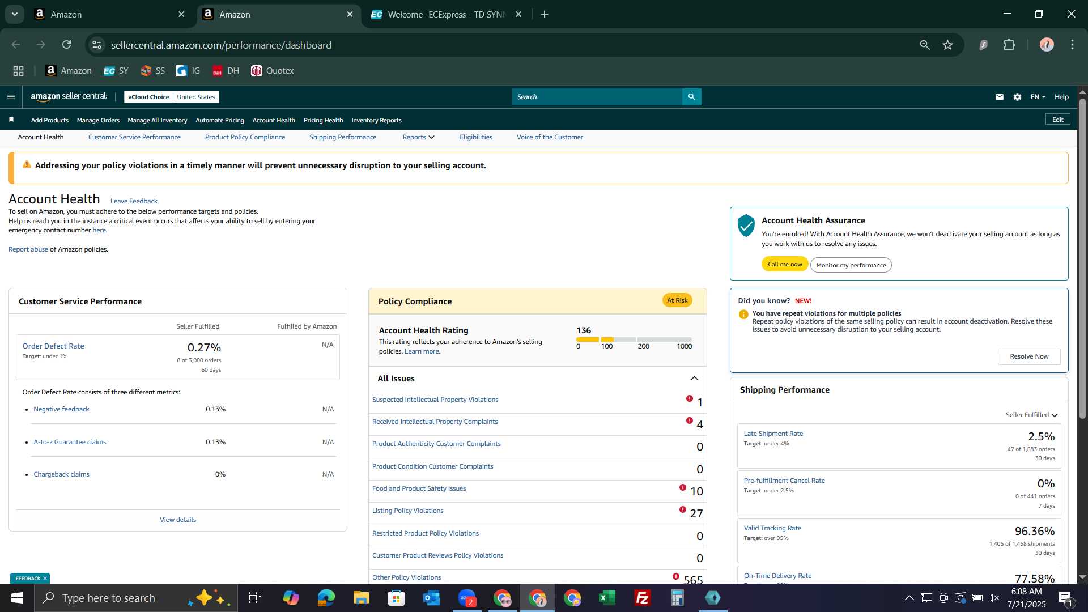Image resolution: width=1088 pixels, height=612 pixels.
Task: Open new browser tab with plus icon
Action: (x=545, y=14)
